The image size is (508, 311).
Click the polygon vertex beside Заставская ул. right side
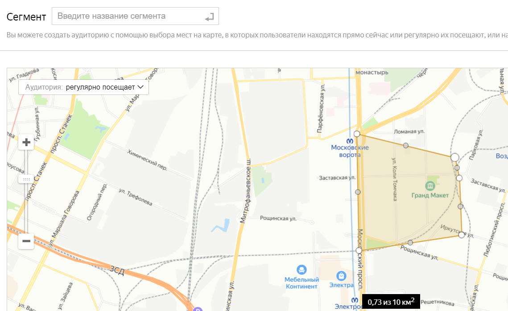click(x=459, y=178)
